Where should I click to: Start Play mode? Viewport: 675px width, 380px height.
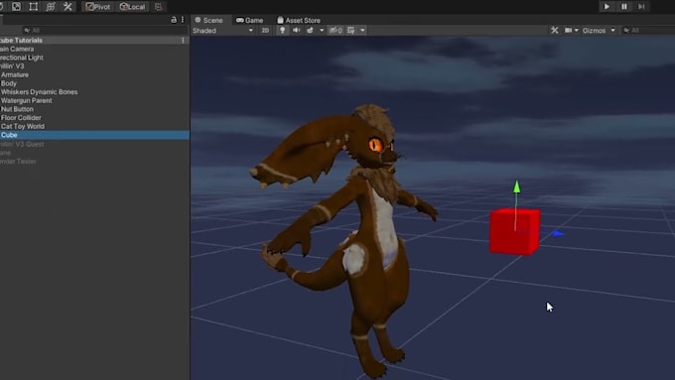coord(607,7)
